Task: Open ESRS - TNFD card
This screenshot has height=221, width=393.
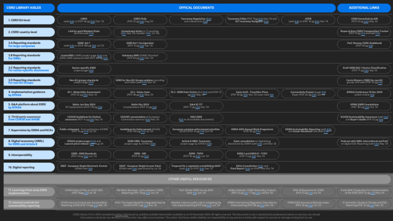Action: pos(196,155)
